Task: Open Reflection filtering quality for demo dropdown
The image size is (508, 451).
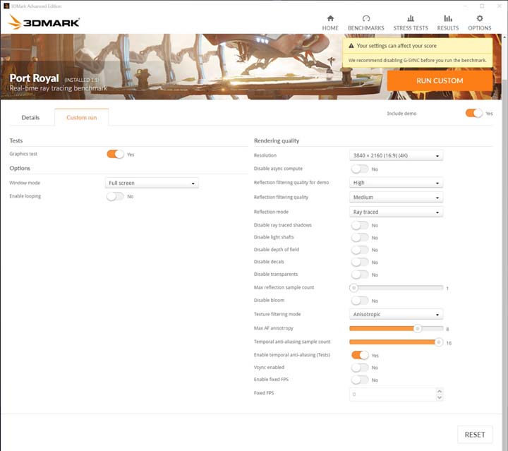Action: pos(396,183)
